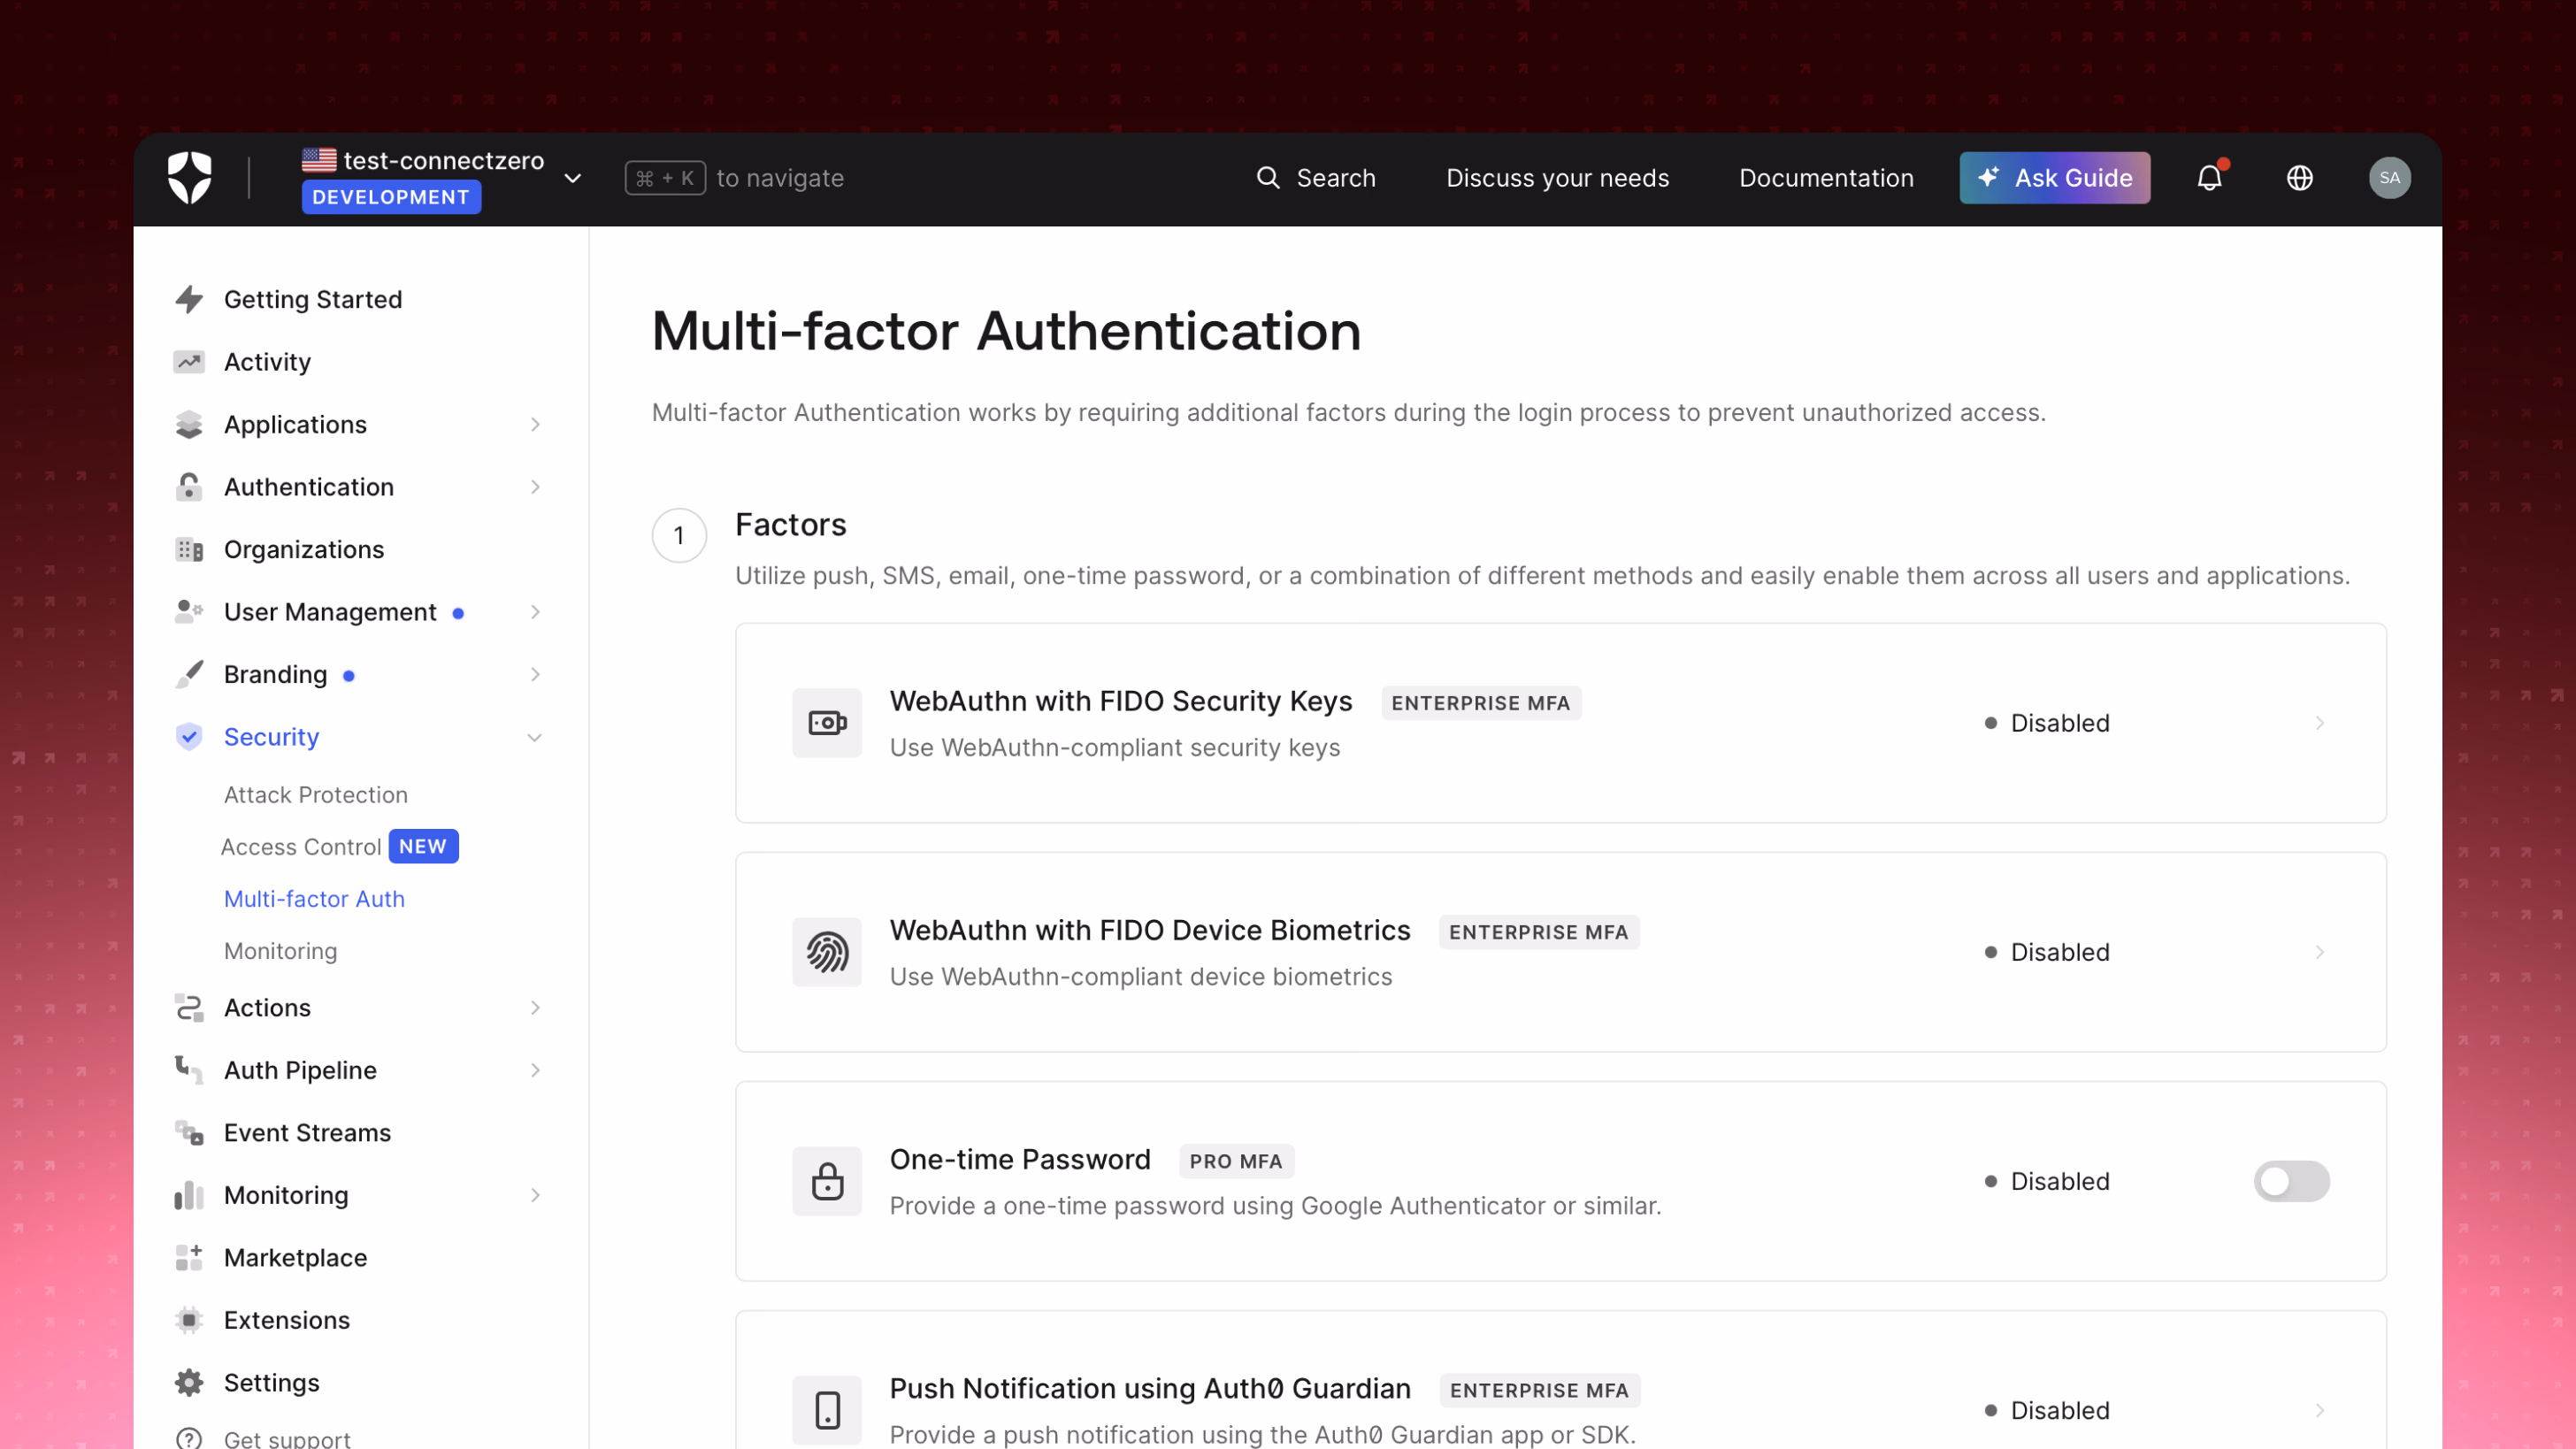Open Monitoring under Security

(x=280, y=951)
